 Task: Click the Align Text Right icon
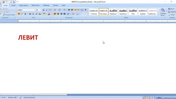point(61,14)
